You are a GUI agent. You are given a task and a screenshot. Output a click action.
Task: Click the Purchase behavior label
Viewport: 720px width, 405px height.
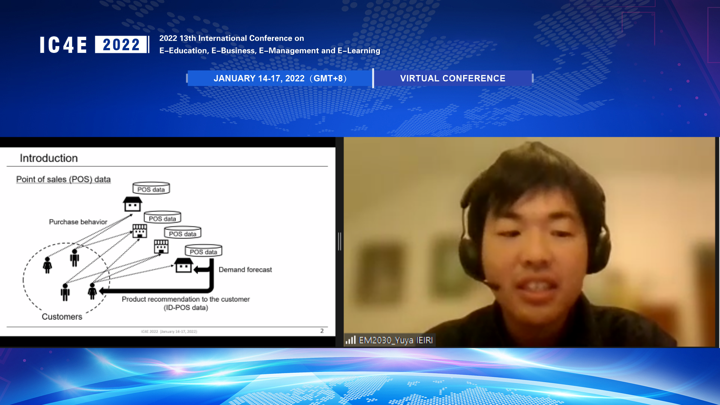coord(78,222)
